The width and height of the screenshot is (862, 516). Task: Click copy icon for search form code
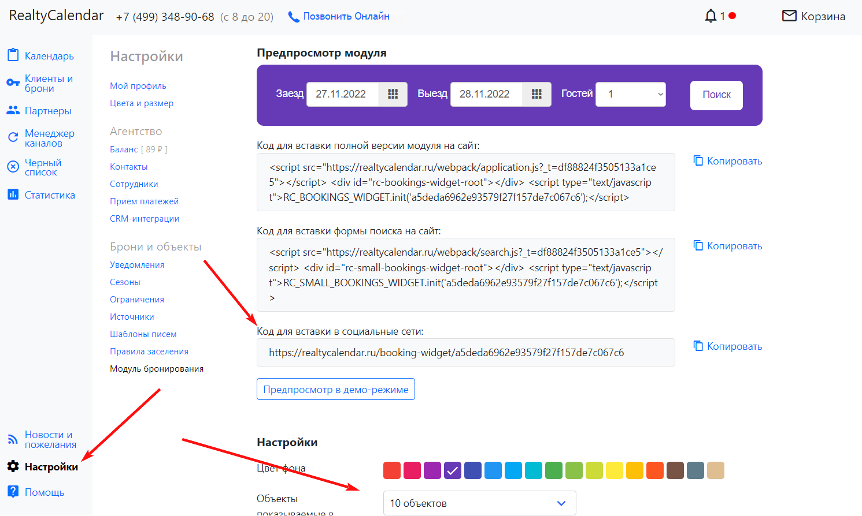click(698, 245)
